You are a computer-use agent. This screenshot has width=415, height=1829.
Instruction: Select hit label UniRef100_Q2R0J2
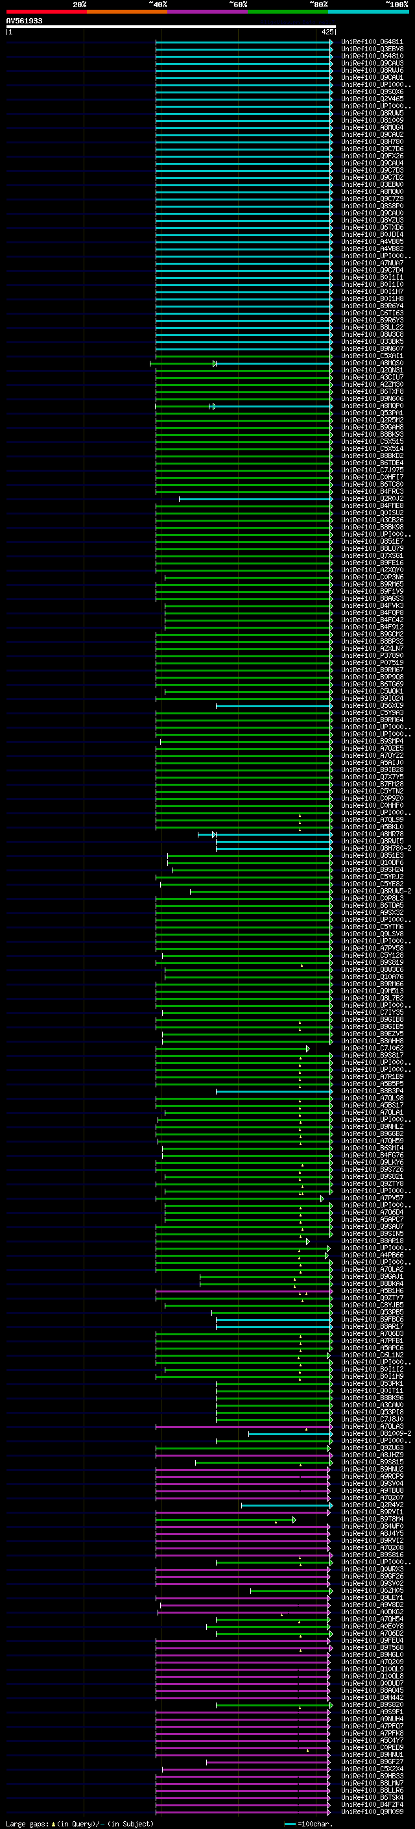click(x=372, y=498)
